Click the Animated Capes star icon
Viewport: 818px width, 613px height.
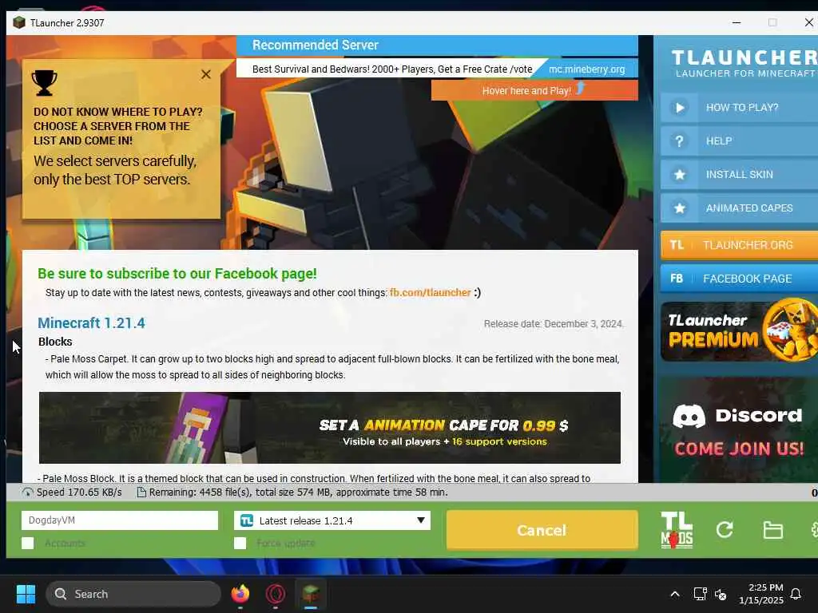pyautogui.click(x=679, y=208)
